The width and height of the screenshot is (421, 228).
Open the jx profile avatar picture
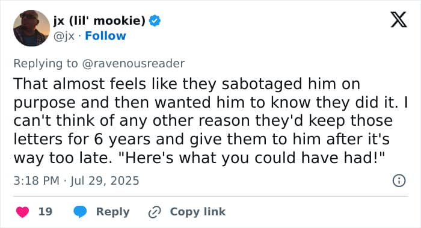click(x=31, y=28)
